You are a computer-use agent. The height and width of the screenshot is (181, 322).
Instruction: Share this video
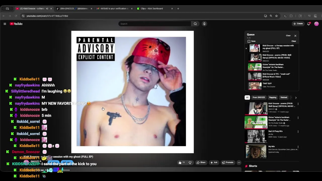pos(201,162)
